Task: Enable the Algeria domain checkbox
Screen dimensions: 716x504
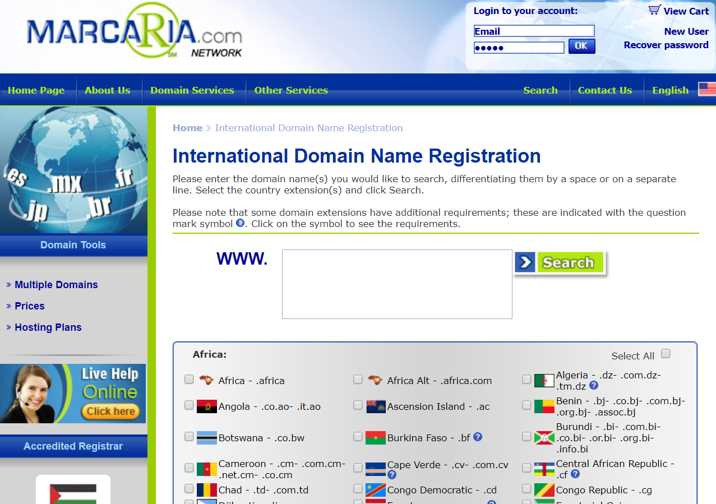Action: (526, 380)
